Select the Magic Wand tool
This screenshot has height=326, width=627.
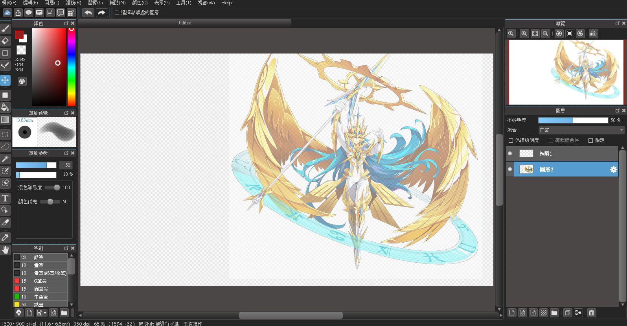point(5,159)
